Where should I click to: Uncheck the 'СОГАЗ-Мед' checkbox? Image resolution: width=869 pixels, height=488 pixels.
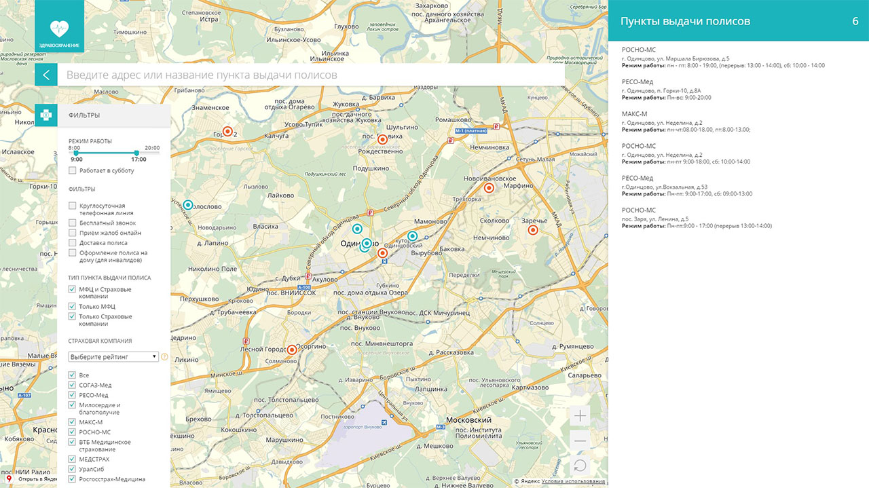tap(73, 385)
